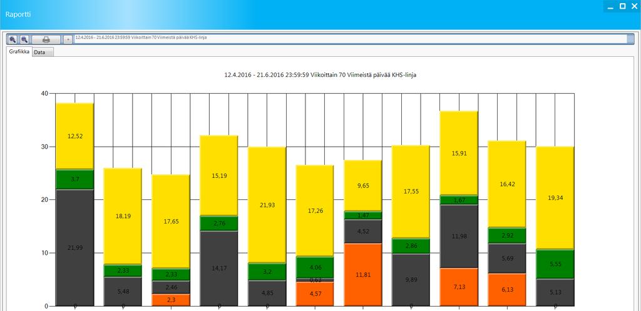Select the yellow 18,19 bar segment

click(123, 216)
